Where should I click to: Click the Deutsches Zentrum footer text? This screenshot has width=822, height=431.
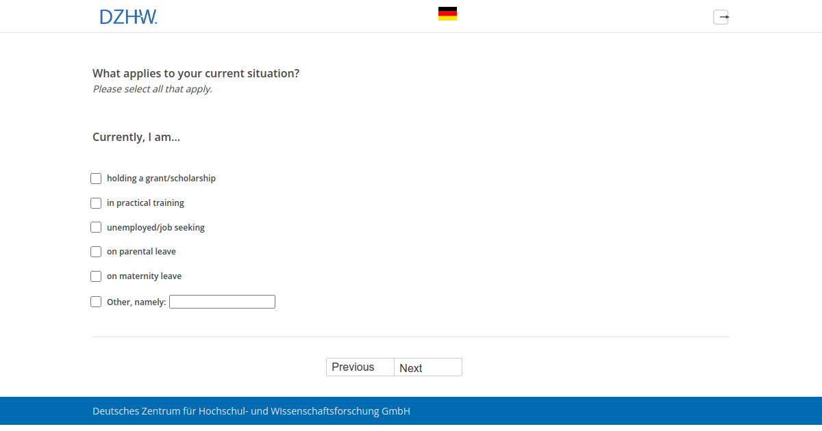coord(251,411)
